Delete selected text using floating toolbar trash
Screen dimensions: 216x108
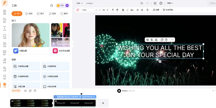166,40
